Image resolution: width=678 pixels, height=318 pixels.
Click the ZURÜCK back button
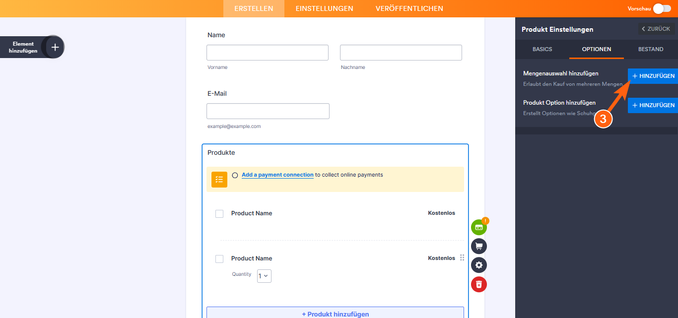coord(656,29)
